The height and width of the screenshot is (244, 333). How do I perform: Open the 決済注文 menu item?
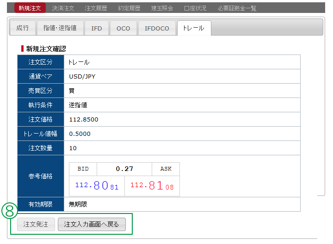click(63, 8)
